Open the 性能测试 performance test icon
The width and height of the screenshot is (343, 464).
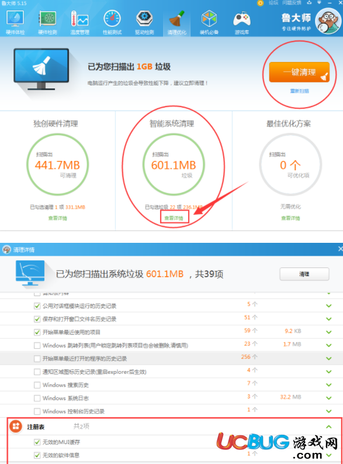click(112, 22)
